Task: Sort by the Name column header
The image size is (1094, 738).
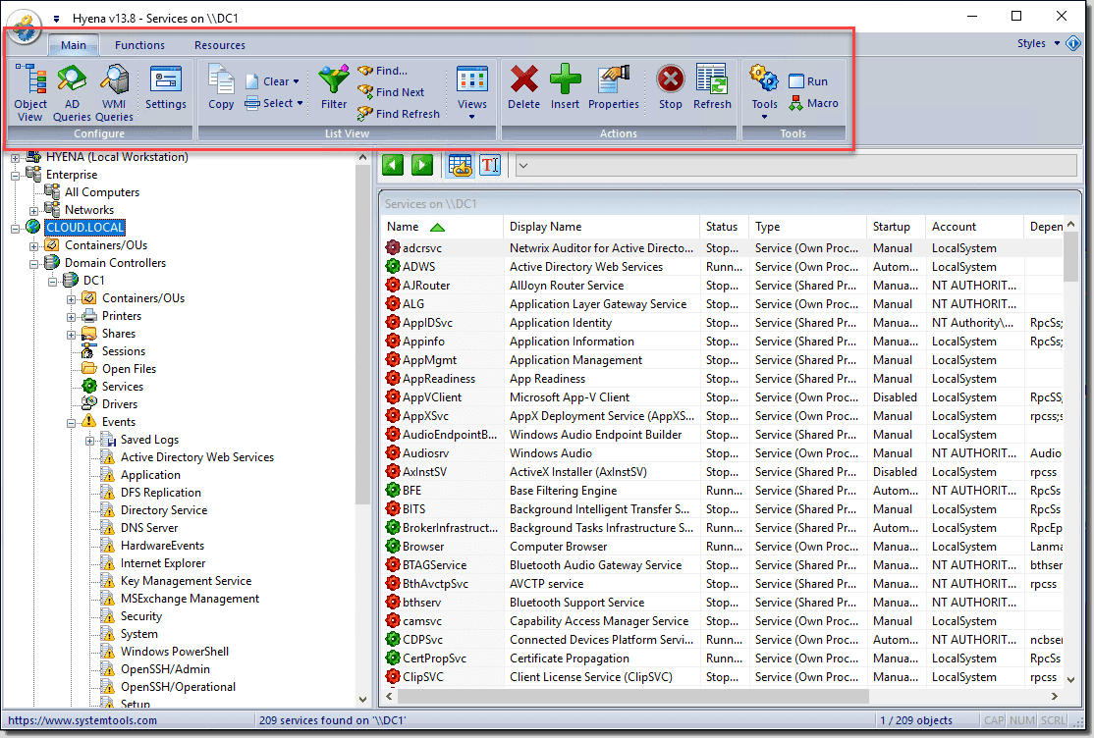Action: tap(442, 227)
